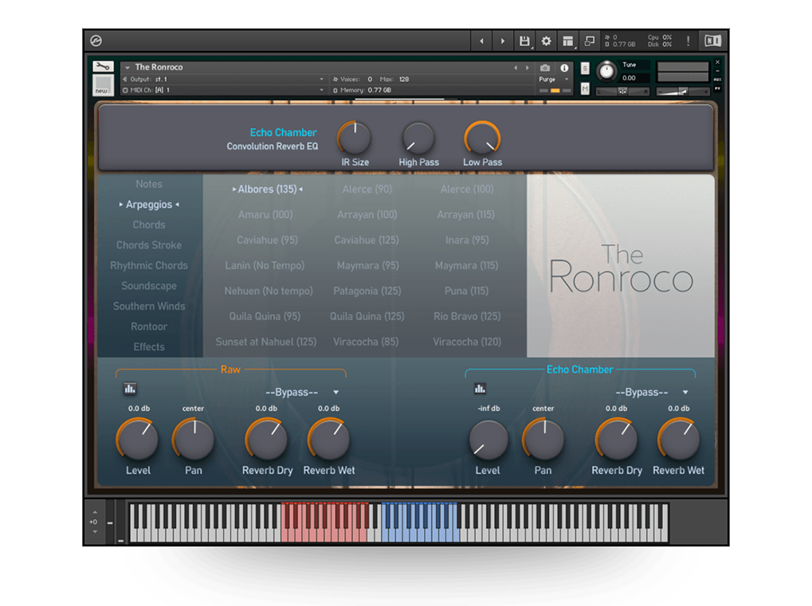Click the Echo Chamber Pan knob
The image size is (812, 606).
543,440
